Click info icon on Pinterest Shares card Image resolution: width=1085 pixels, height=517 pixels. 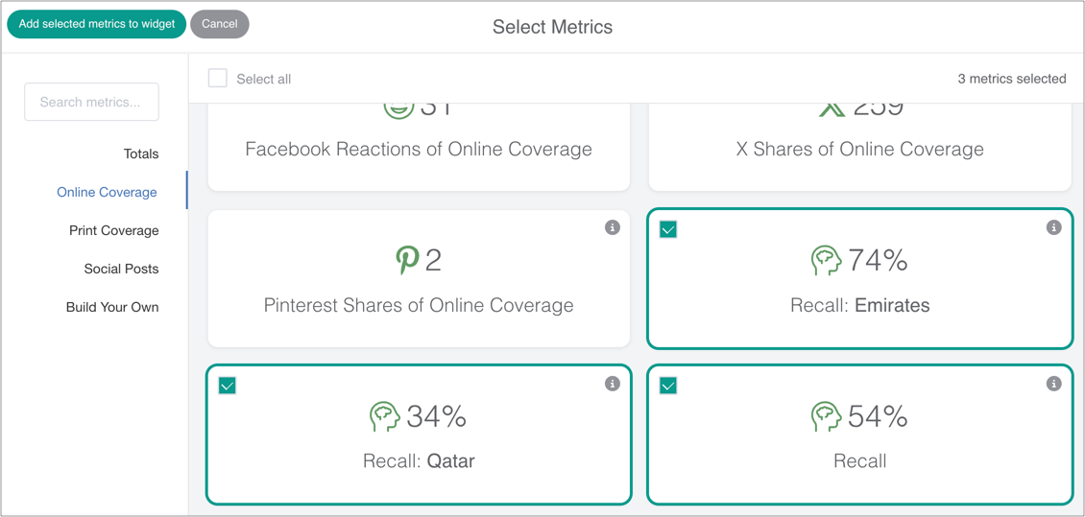pyautogui.click(x=612, y=227)
